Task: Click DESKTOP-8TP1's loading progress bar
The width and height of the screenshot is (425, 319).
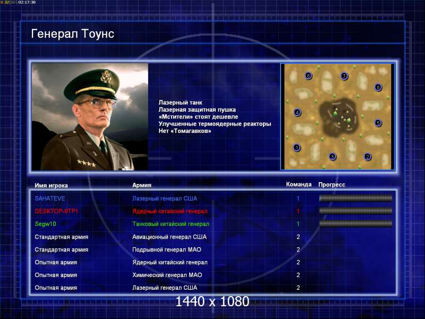Action: coord(355,211)
